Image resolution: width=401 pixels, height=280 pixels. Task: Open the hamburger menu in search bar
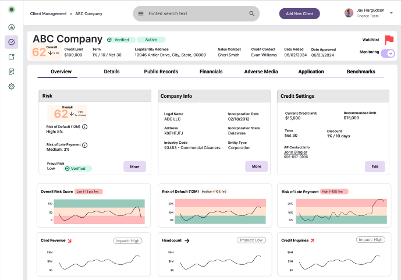(x=141, y=13)
